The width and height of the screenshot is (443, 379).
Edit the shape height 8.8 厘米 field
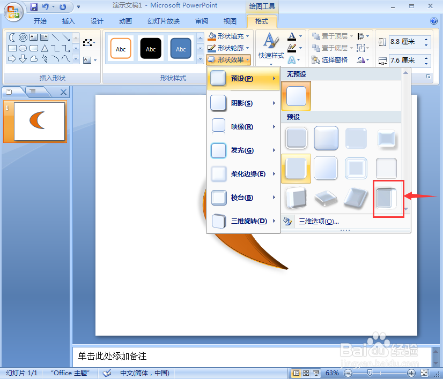pos(407,42)
